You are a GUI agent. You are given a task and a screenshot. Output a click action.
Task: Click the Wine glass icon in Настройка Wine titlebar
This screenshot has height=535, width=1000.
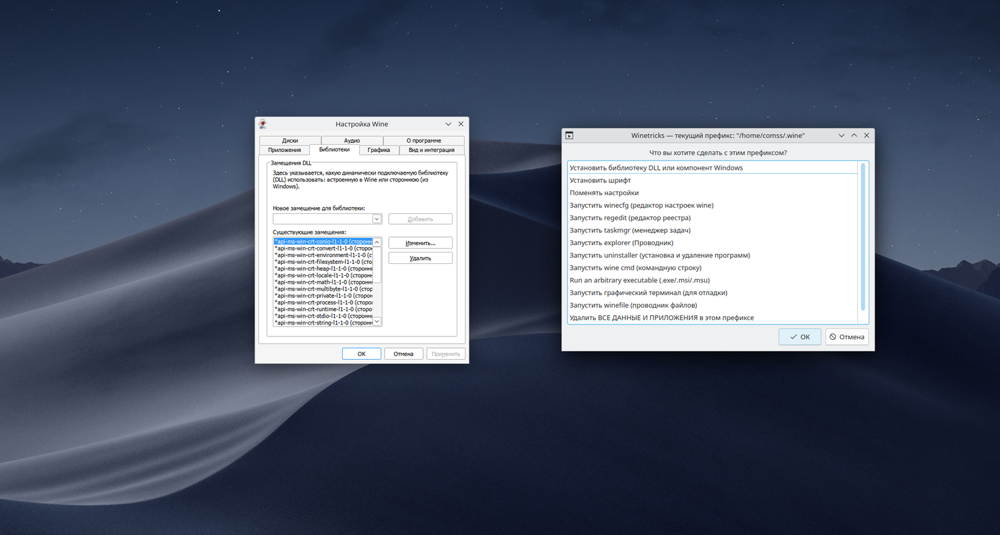[x=263, y=124]
